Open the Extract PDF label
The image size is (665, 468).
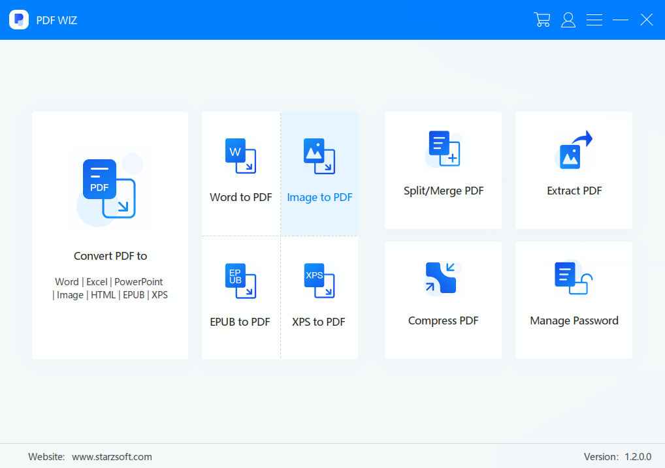574,191
